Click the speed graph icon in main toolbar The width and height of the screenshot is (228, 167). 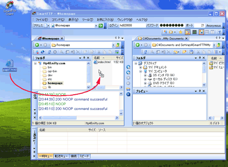click(194, 32)
